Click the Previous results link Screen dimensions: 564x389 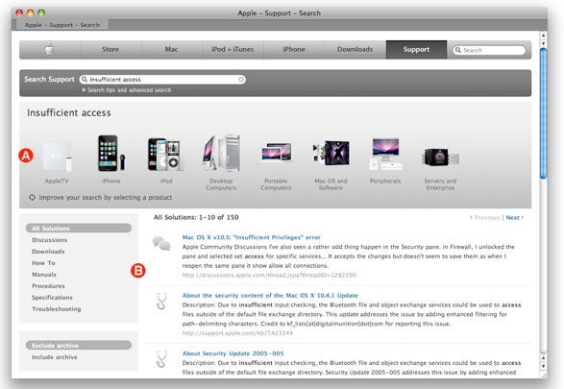tap(485, 217)
